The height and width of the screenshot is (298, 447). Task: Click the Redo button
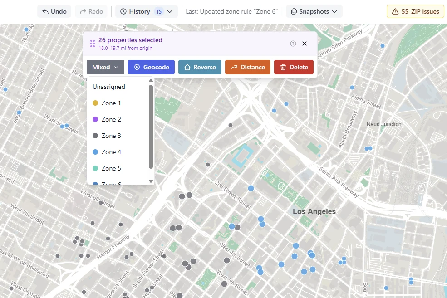(91, 11)
